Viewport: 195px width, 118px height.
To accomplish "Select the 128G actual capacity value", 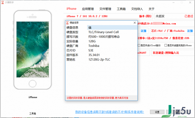I will 92,41.
